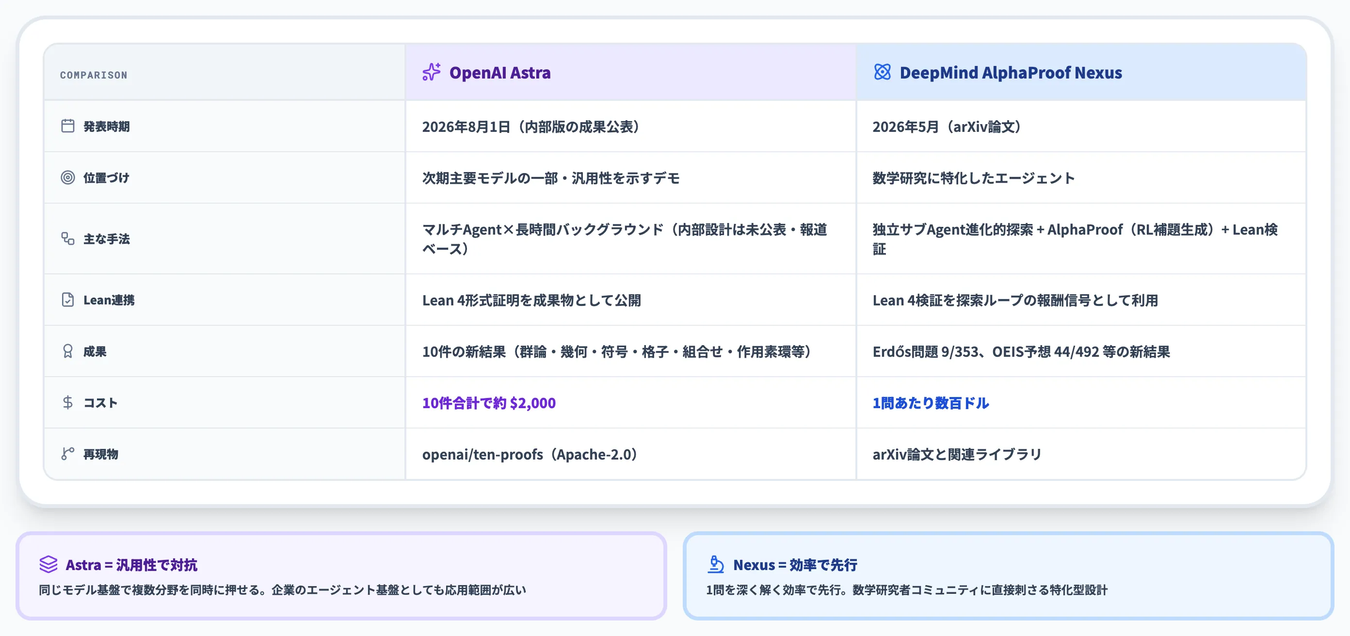Image resolution: width=1350 pixels, height=636 pixels.
Task: Select the DeepMind AlphaProof Nexus column heading
Action: click(x=1011, y=72)
